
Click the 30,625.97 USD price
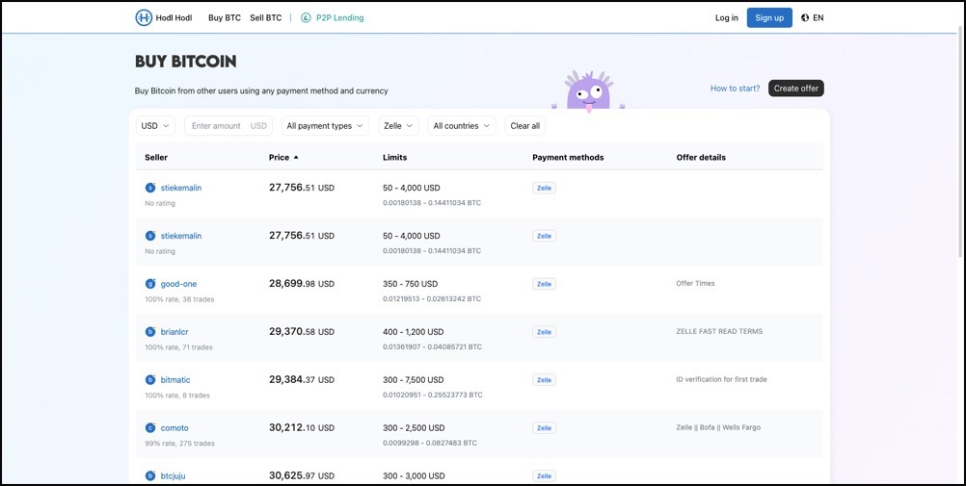click(x=302, y=475)
